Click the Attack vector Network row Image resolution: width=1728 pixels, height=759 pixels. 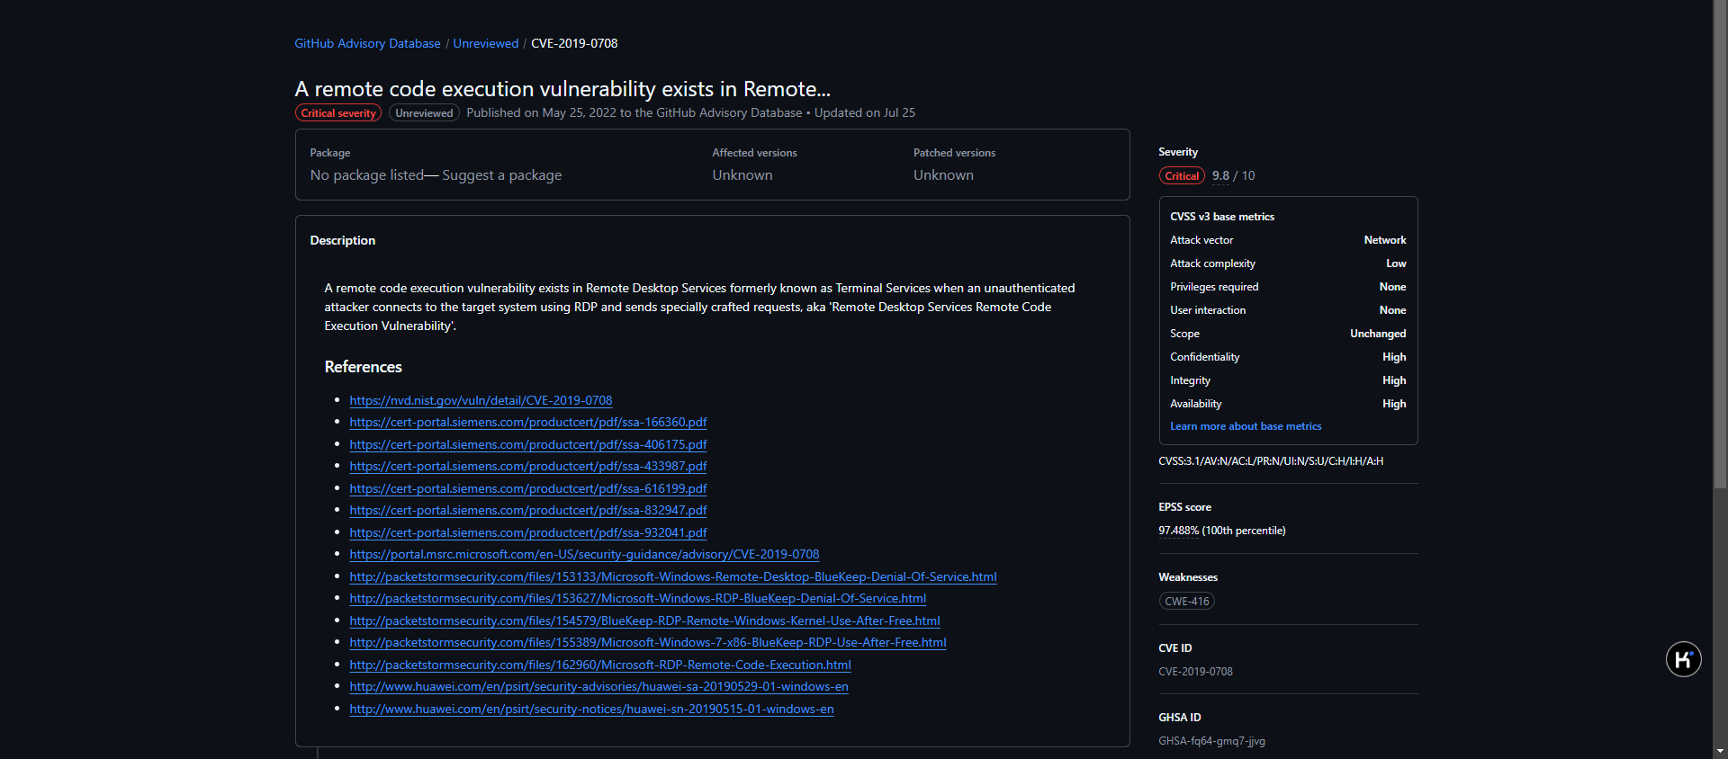[1288, 240]
